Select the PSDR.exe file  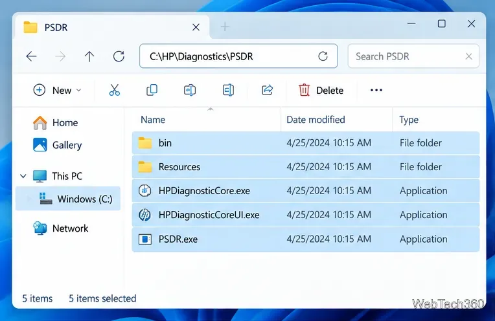(306, 239)
